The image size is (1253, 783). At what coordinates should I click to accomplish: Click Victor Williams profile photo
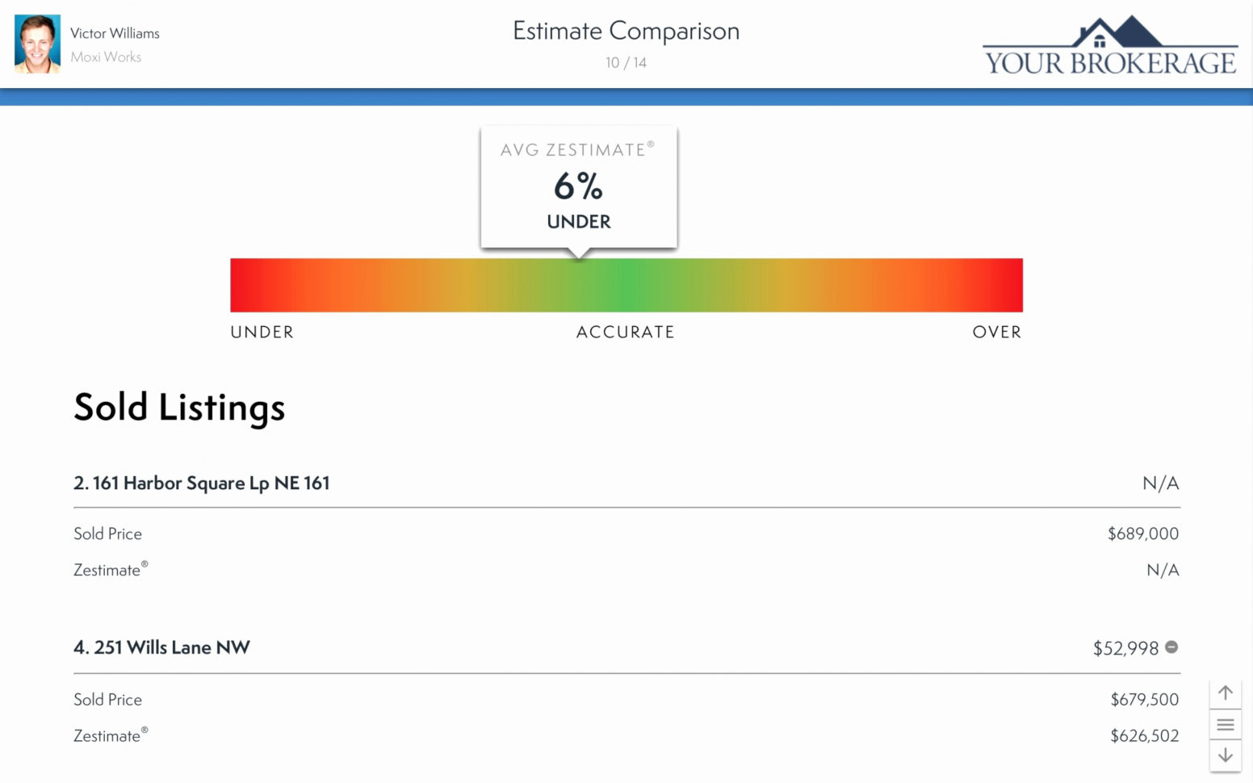37,44
